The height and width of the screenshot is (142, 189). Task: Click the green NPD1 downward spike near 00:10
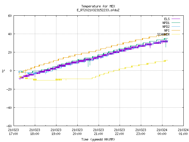[166, 43]
